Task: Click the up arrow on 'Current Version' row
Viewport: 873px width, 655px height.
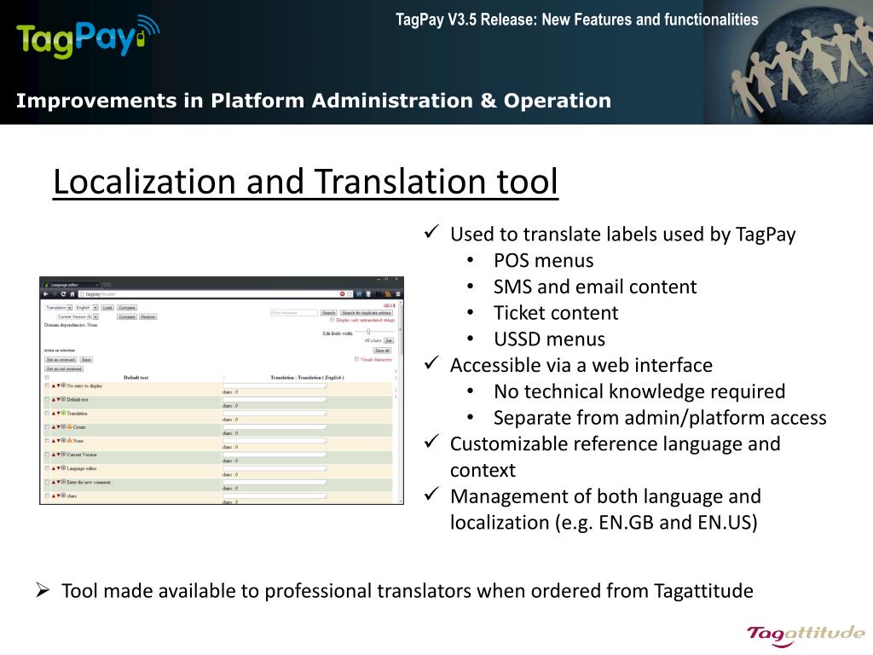Action: click(x=54, y=455)
